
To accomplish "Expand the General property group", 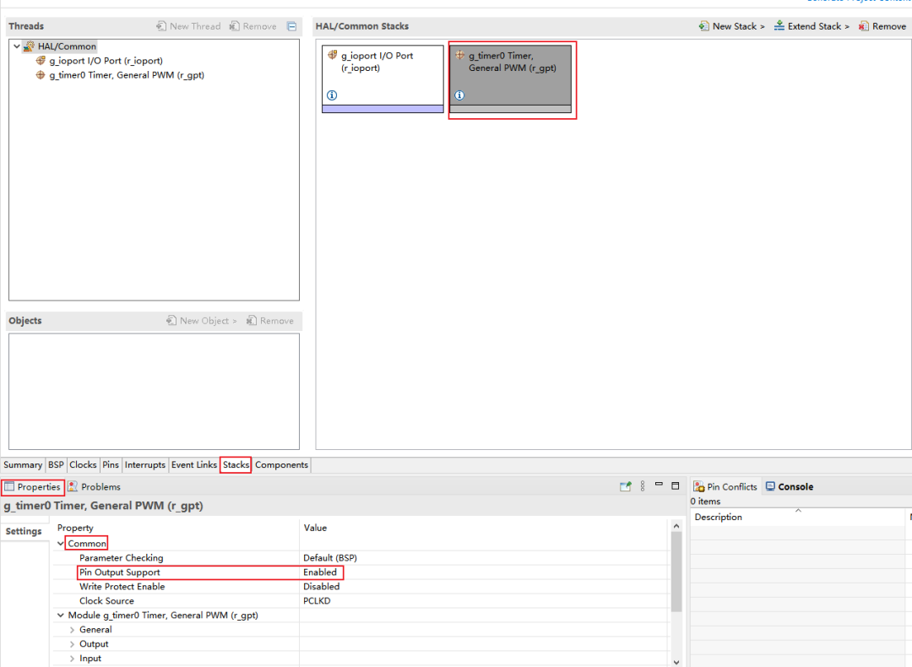I will pyautogui.click(x=72, y=630).
